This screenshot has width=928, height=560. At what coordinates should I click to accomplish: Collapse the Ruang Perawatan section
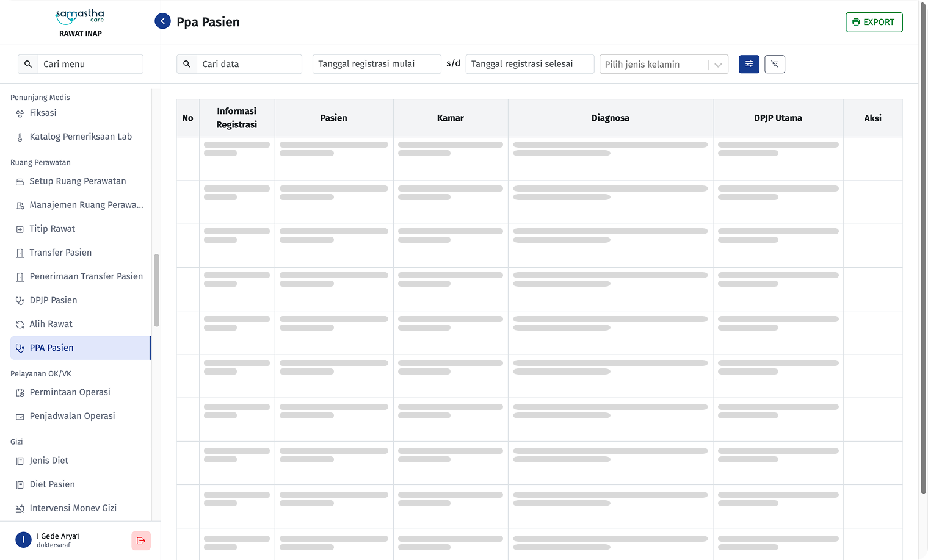click(x=40, y=162)
